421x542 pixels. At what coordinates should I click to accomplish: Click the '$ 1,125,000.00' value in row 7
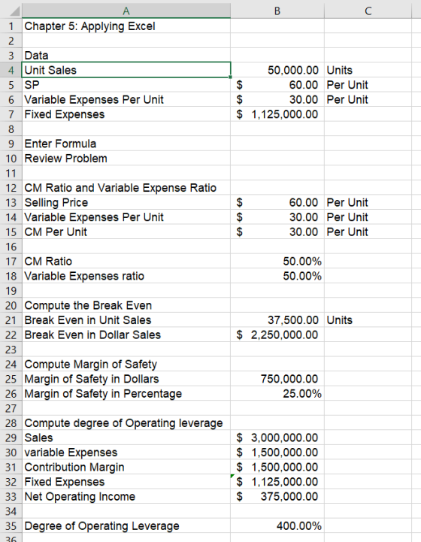click(x=277, y=114)
